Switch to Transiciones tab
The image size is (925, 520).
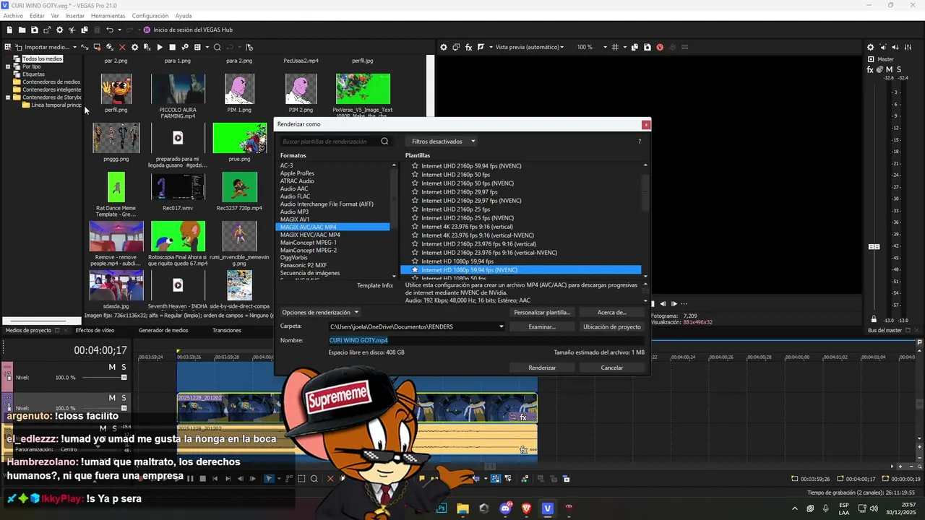tap(226, 330)
